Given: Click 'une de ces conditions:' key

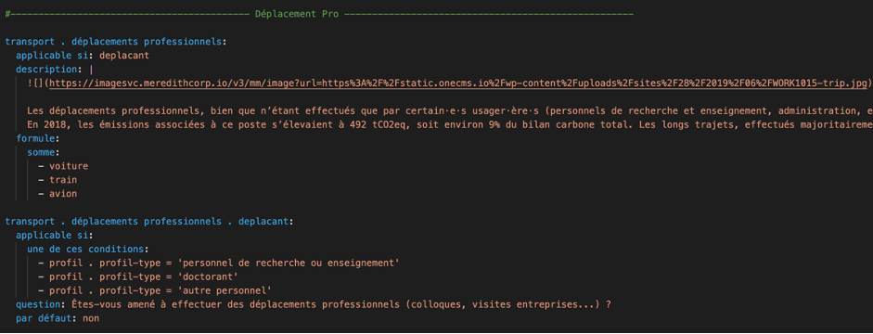Looking at the screenshot, I should (x=88, y=250).
